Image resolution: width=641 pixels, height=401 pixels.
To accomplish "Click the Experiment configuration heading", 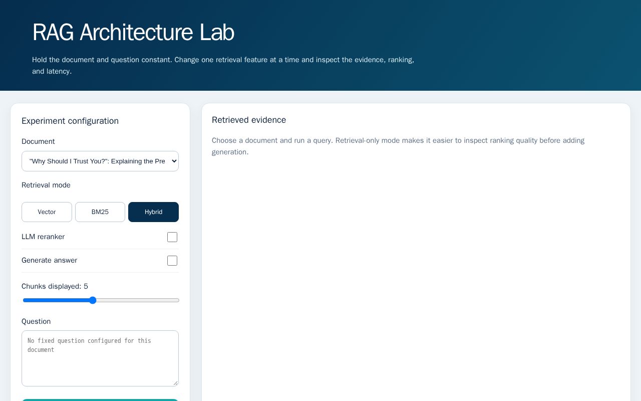I will (x=70, y=121).
